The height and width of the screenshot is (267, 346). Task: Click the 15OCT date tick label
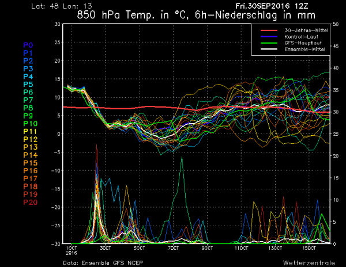310,248
